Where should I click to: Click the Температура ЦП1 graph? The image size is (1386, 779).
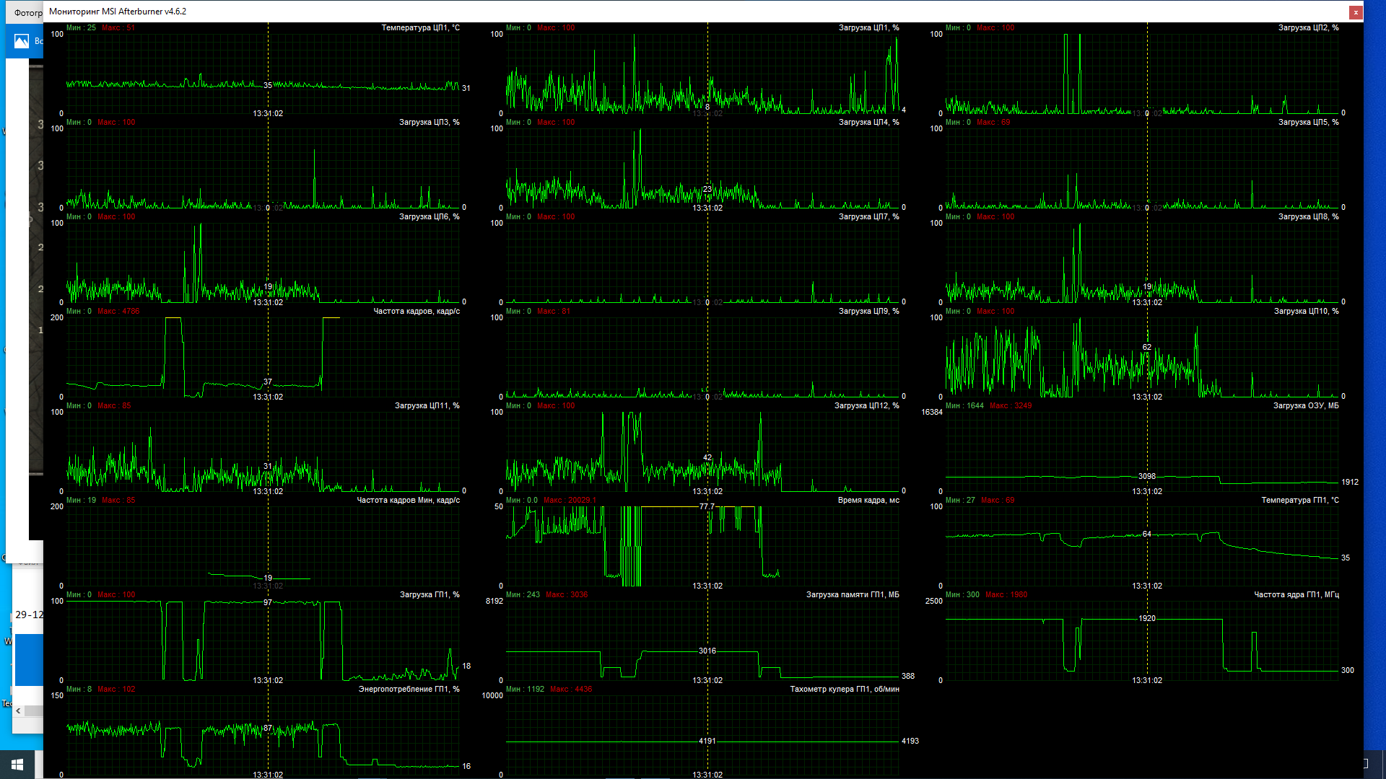[x=263, y=72]
